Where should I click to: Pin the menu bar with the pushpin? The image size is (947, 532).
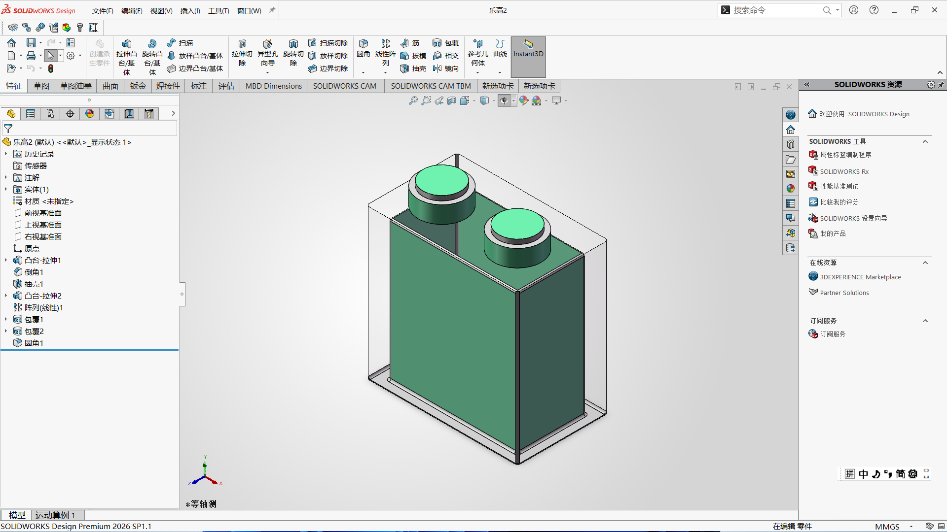point(272,10)
